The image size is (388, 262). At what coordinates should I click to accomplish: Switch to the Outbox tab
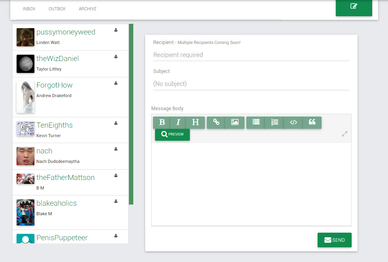[57, 9]
